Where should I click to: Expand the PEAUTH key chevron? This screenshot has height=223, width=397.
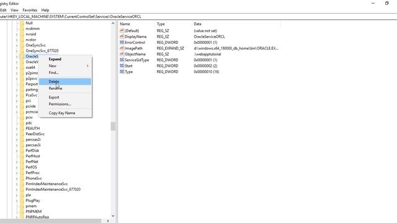[17, 129]
